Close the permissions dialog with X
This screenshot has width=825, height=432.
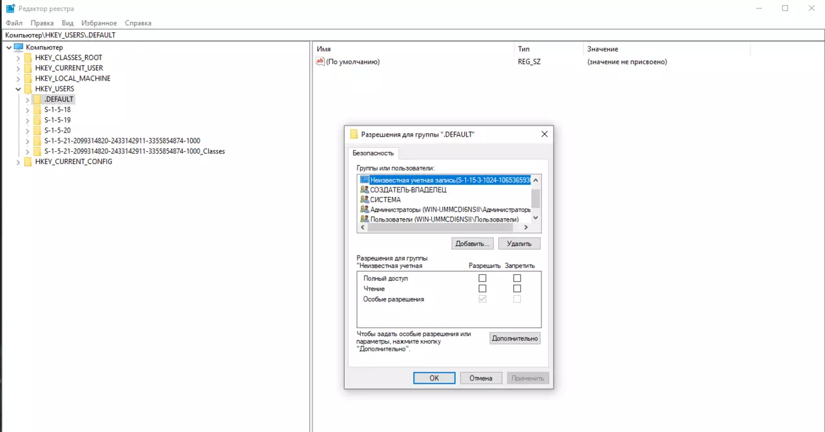pyautogui.click(x=544, y=135)
